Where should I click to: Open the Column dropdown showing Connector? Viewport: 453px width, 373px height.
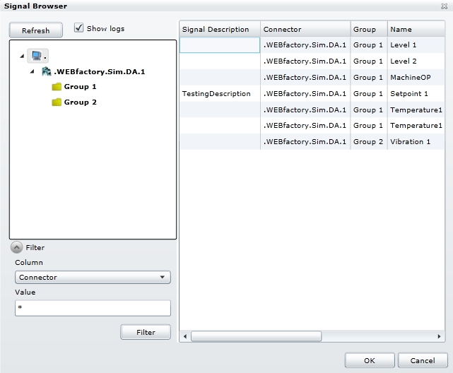tap(93, 278)
